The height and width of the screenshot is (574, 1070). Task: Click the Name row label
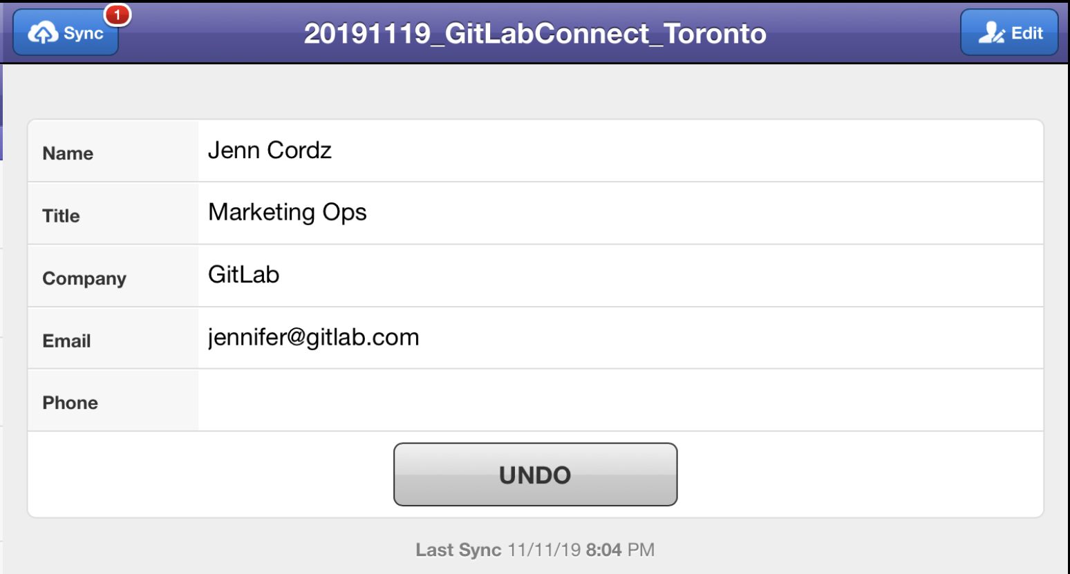pyautogui.click(x=68, y=153)
